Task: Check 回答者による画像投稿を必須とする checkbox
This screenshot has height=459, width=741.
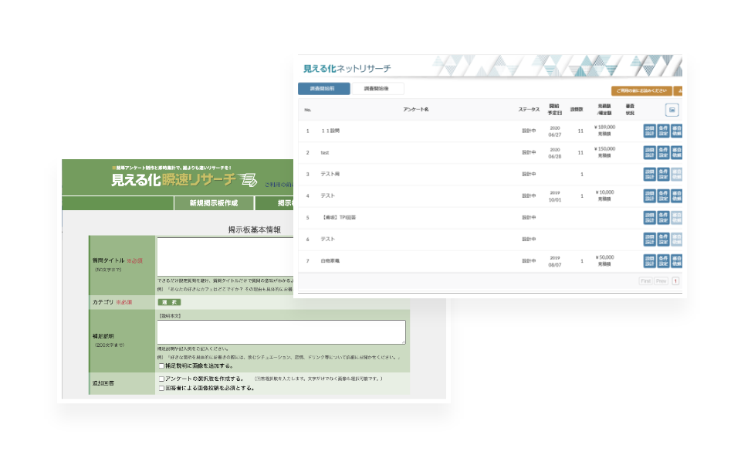Action: coord(161,389)
